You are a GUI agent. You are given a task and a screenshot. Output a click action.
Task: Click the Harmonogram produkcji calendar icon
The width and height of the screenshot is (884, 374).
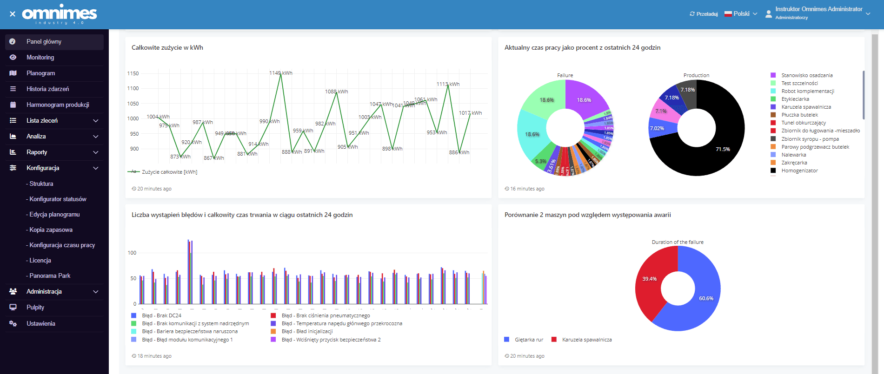coord(13,105)
